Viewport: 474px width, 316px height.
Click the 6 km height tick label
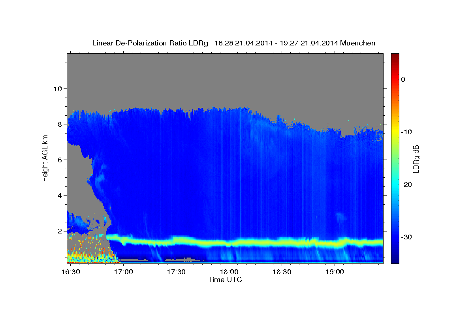tap(58, 160)
